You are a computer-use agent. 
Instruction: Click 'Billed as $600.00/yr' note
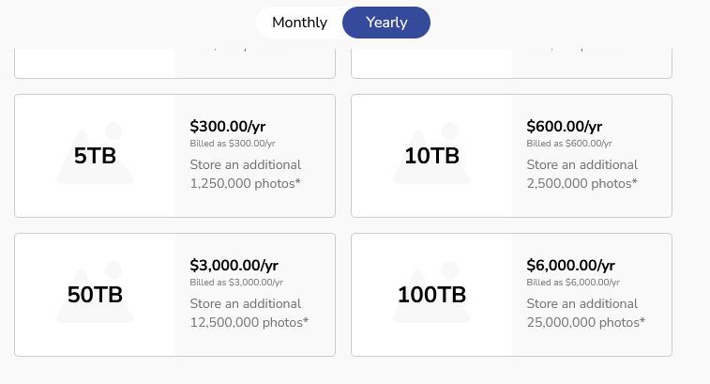(568, 144)
